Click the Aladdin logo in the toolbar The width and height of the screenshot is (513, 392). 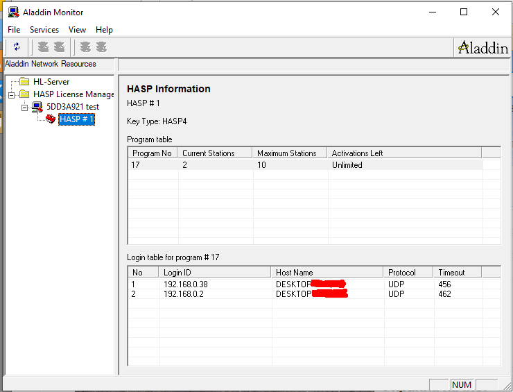[483, 48]
